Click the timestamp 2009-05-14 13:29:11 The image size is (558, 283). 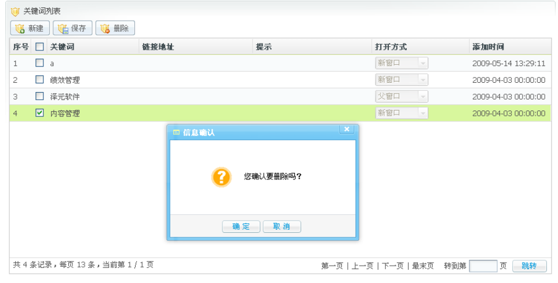pos(509,64)
